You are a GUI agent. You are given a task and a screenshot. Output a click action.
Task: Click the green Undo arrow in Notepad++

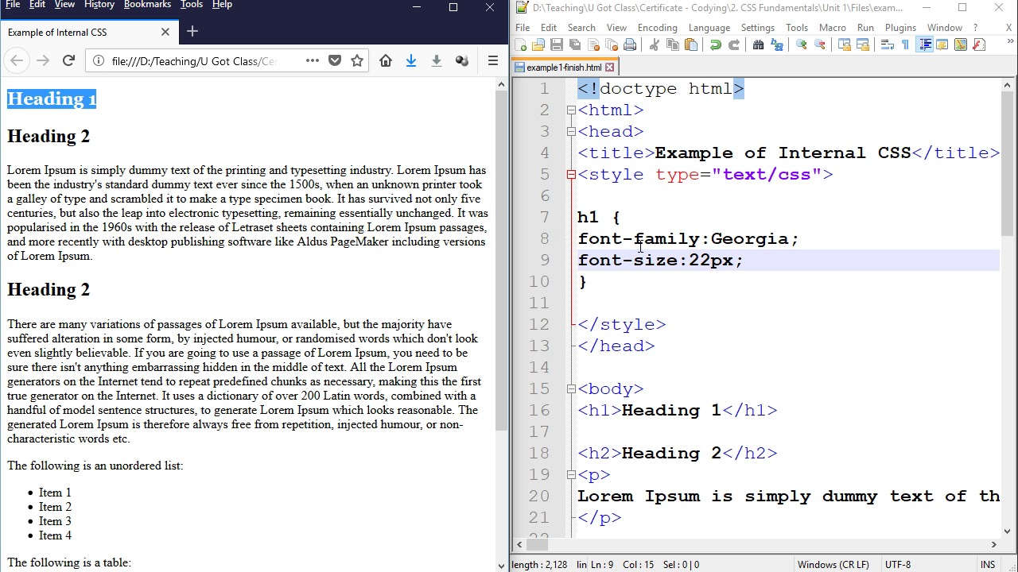715,45
